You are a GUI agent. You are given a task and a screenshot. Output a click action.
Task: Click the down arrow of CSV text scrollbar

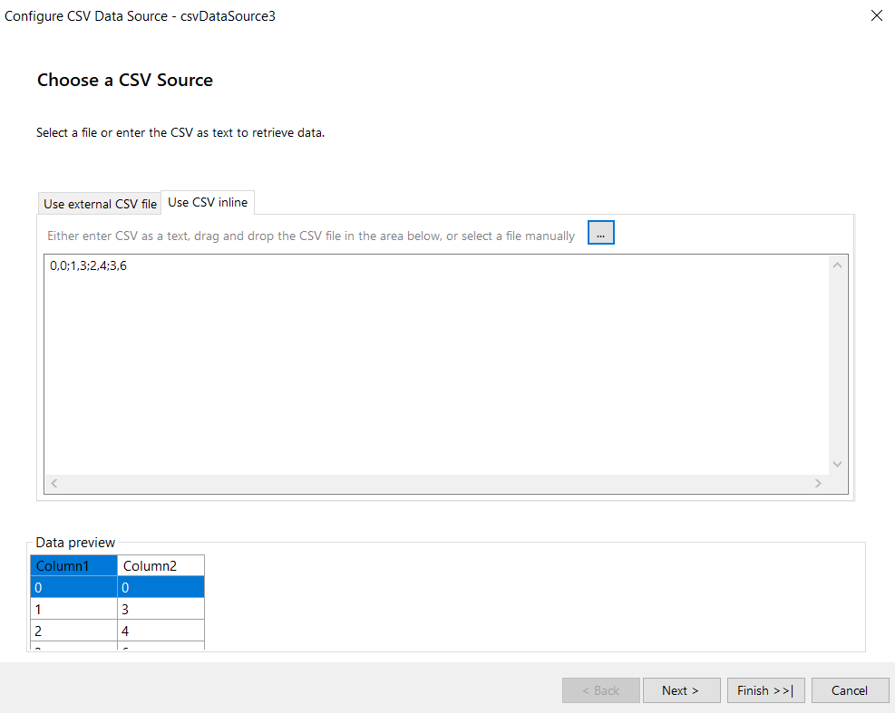coord(837,464)
